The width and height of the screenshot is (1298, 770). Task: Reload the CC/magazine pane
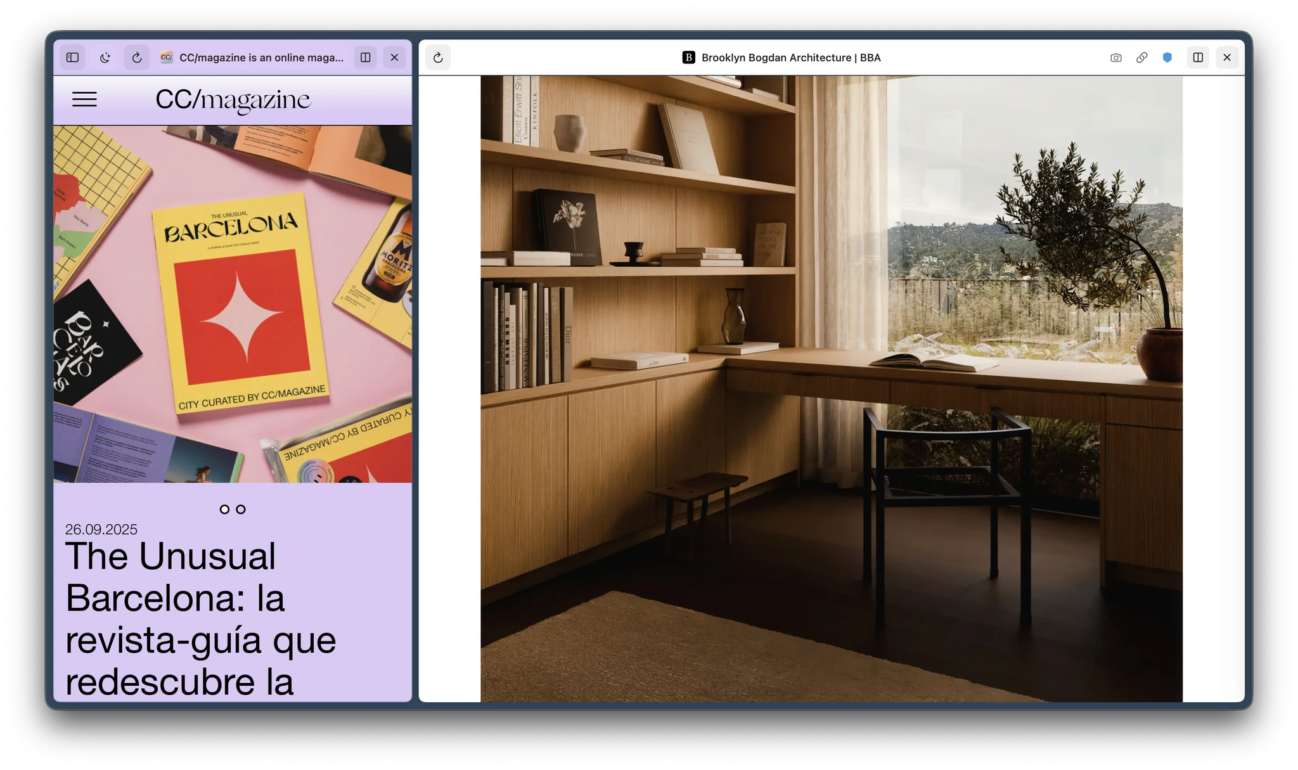[x=137, y=58]
